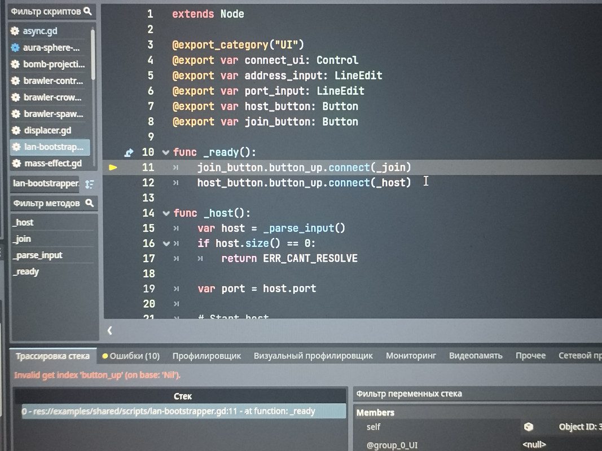602x451 pixels.
Task: Click the blue gear icon of aura-sphere script
Action: point(15,47)
